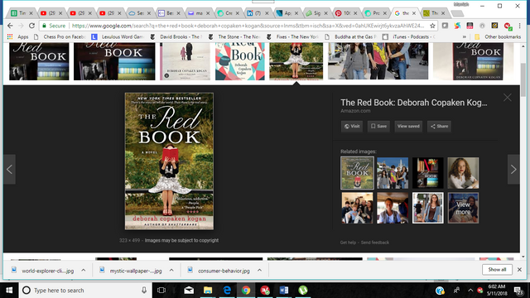Launch File Explorer from taskbar
Viewport: 530px width, 298px height.
tap(208, 291)
